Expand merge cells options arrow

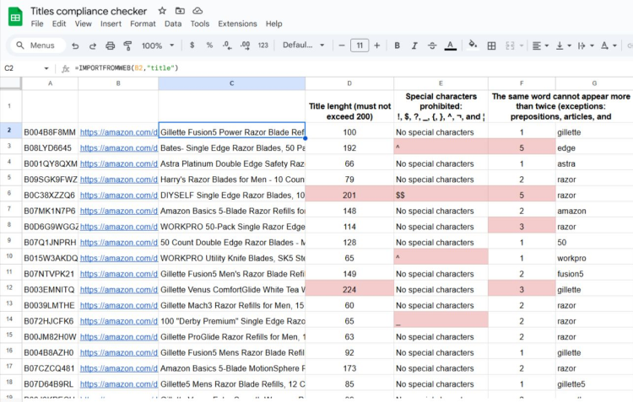coord(522,46)
